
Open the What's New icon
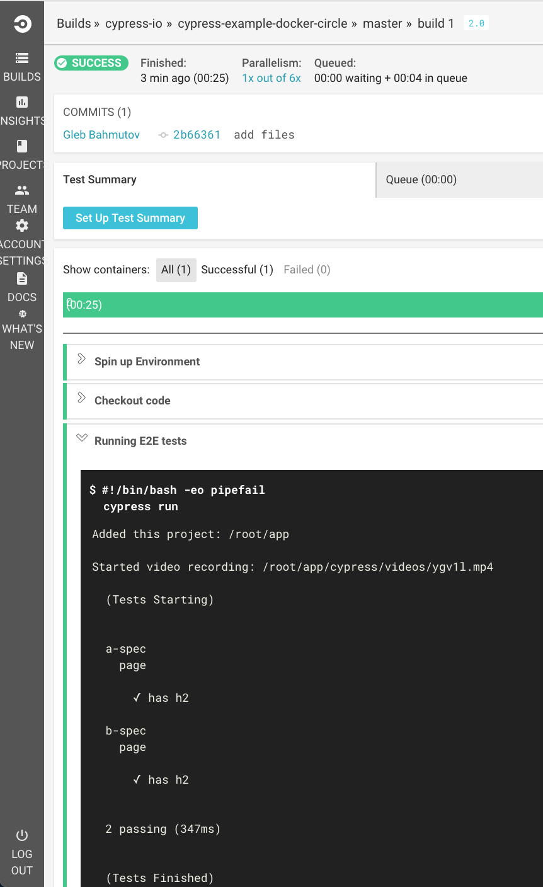pyautogui.click(x=22, y=314)
